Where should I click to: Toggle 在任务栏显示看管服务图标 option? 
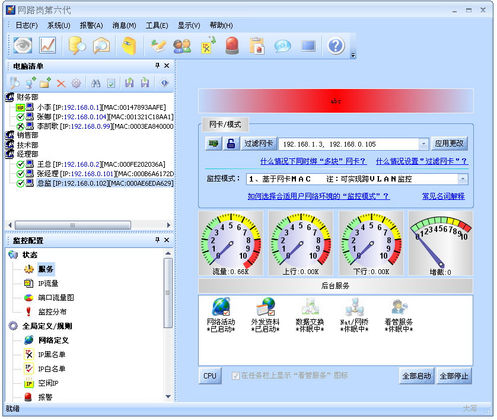237,376
